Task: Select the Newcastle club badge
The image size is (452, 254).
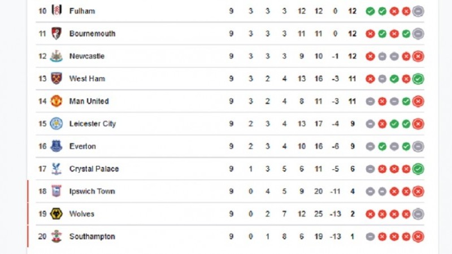Action: (56, 56)
